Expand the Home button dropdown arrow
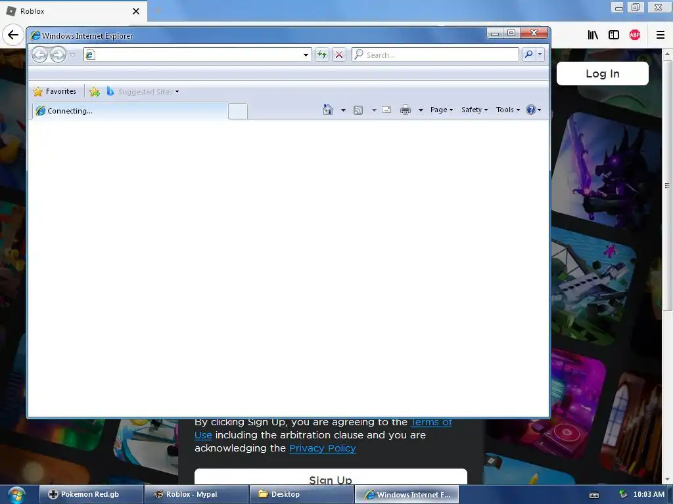 [343, 110]
